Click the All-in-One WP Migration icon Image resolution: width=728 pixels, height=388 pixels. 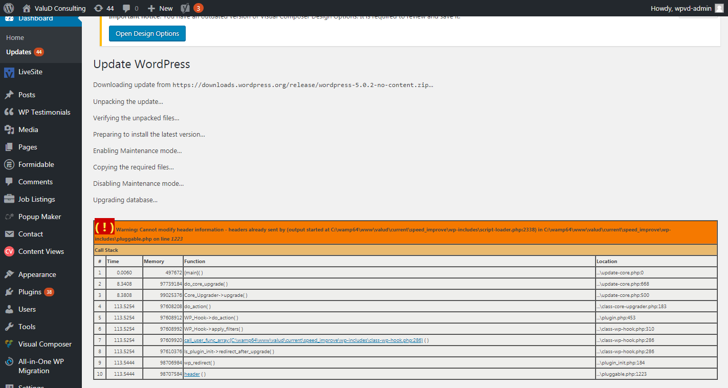point(9,362)
